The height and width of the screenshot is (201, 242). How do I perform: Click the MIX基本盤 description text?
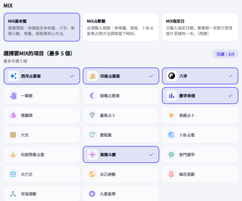(42, 31)
